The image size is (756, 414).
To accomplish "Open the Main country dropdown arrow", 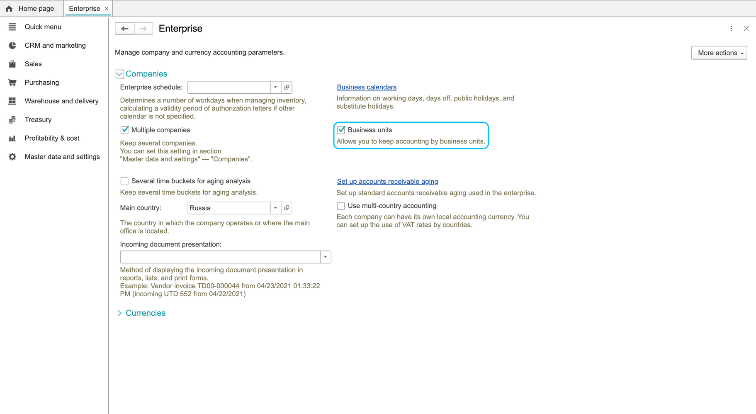I will [x=275, y=208].
